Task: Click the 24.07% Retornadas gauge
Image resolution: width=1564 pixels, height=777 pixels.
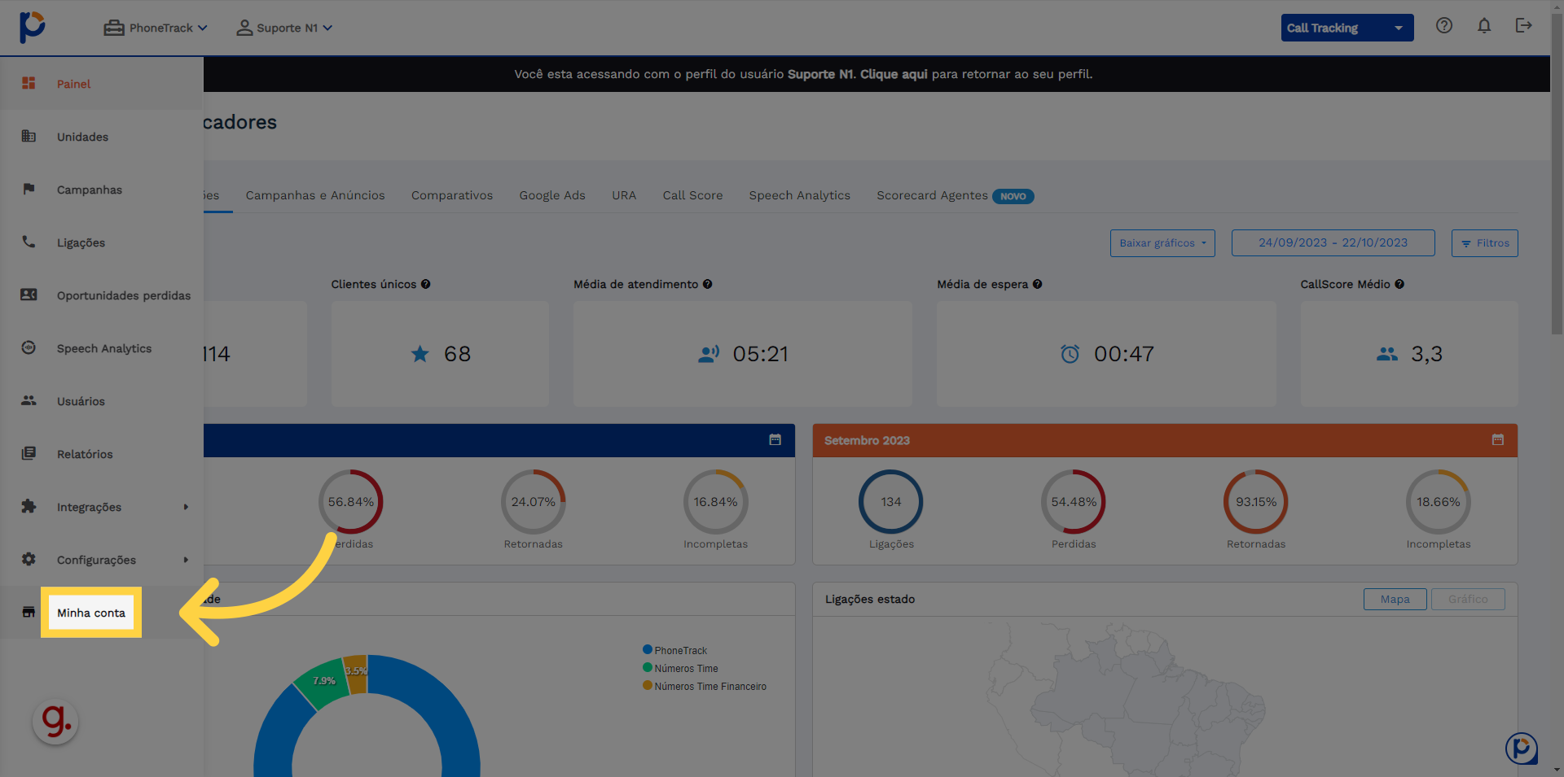Action: (534, 502)
